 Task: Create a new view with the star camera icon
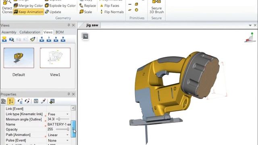click(4, 39)
